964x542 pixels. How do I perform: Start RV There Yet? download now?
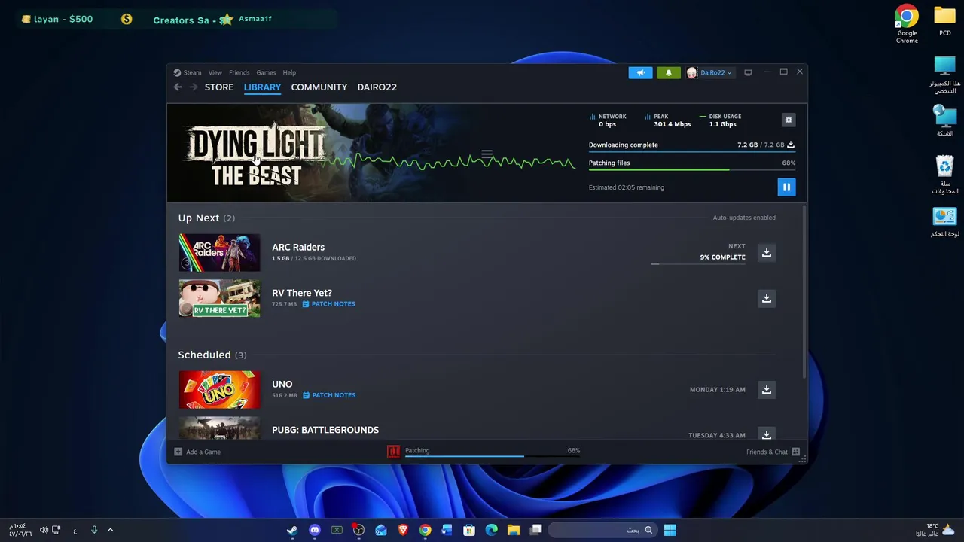coord(766,299)
